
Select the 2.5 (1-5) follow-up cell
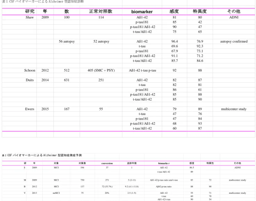[x=132, y=193]
